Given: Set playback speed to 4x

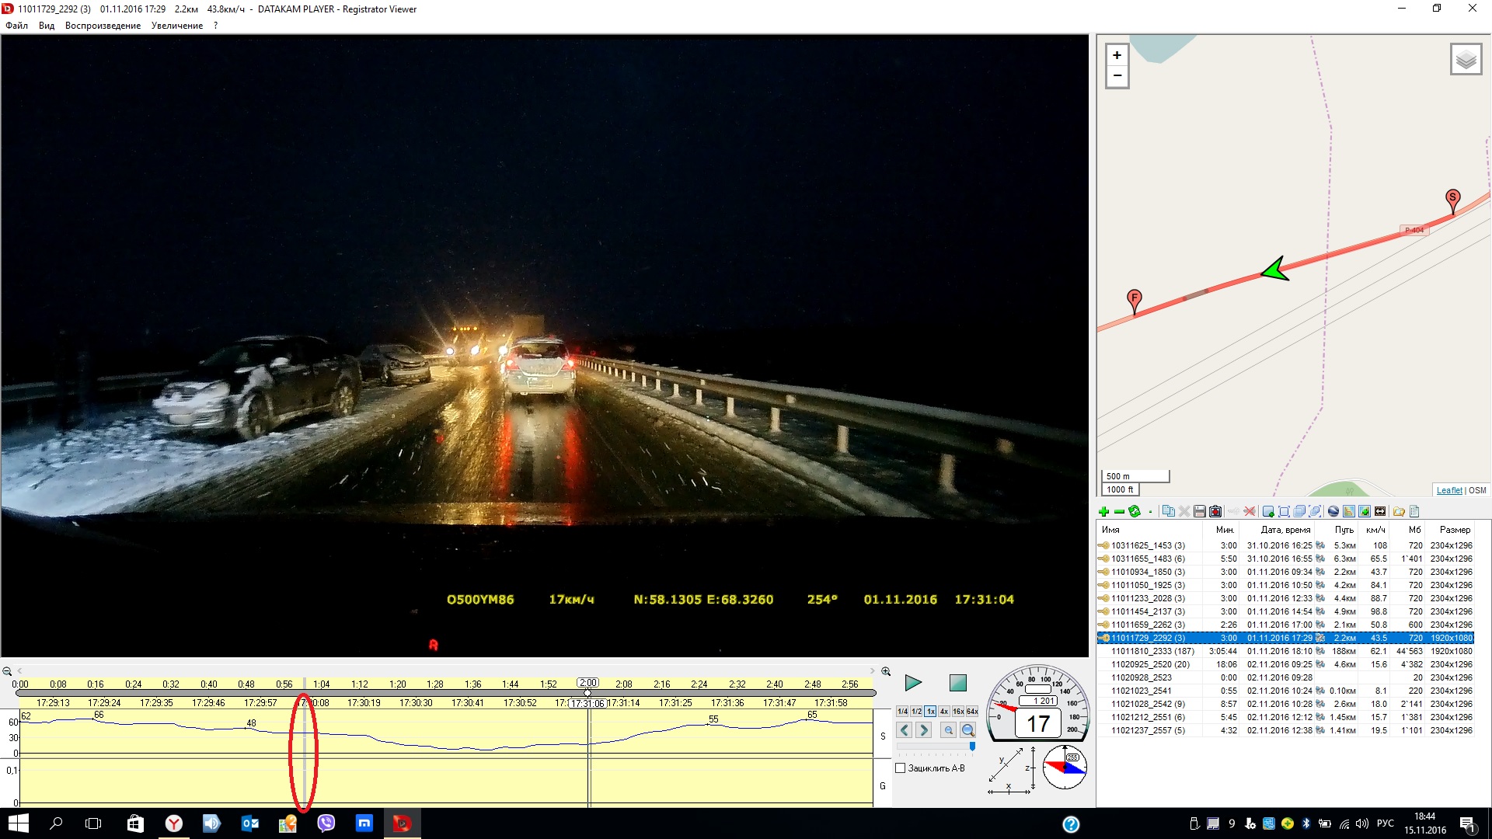Looking at the screenshot, I should coord(944,712).
